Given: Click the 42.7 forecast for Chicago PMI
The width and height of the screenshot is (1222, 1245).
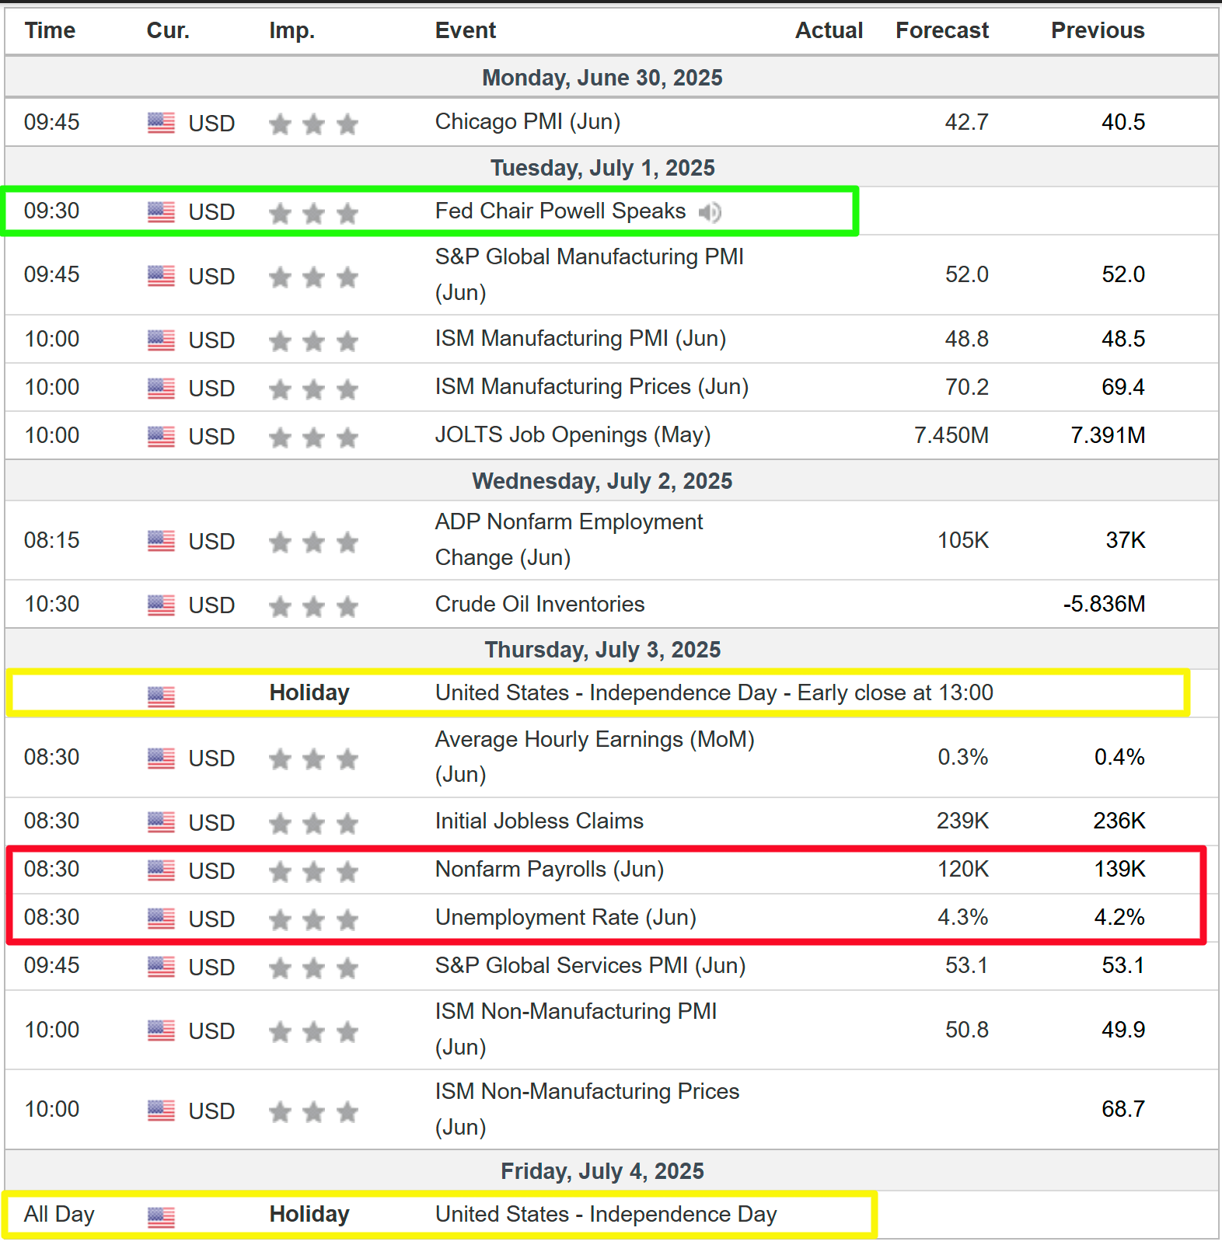Looking at the screenshot, I should pos(966,122).
